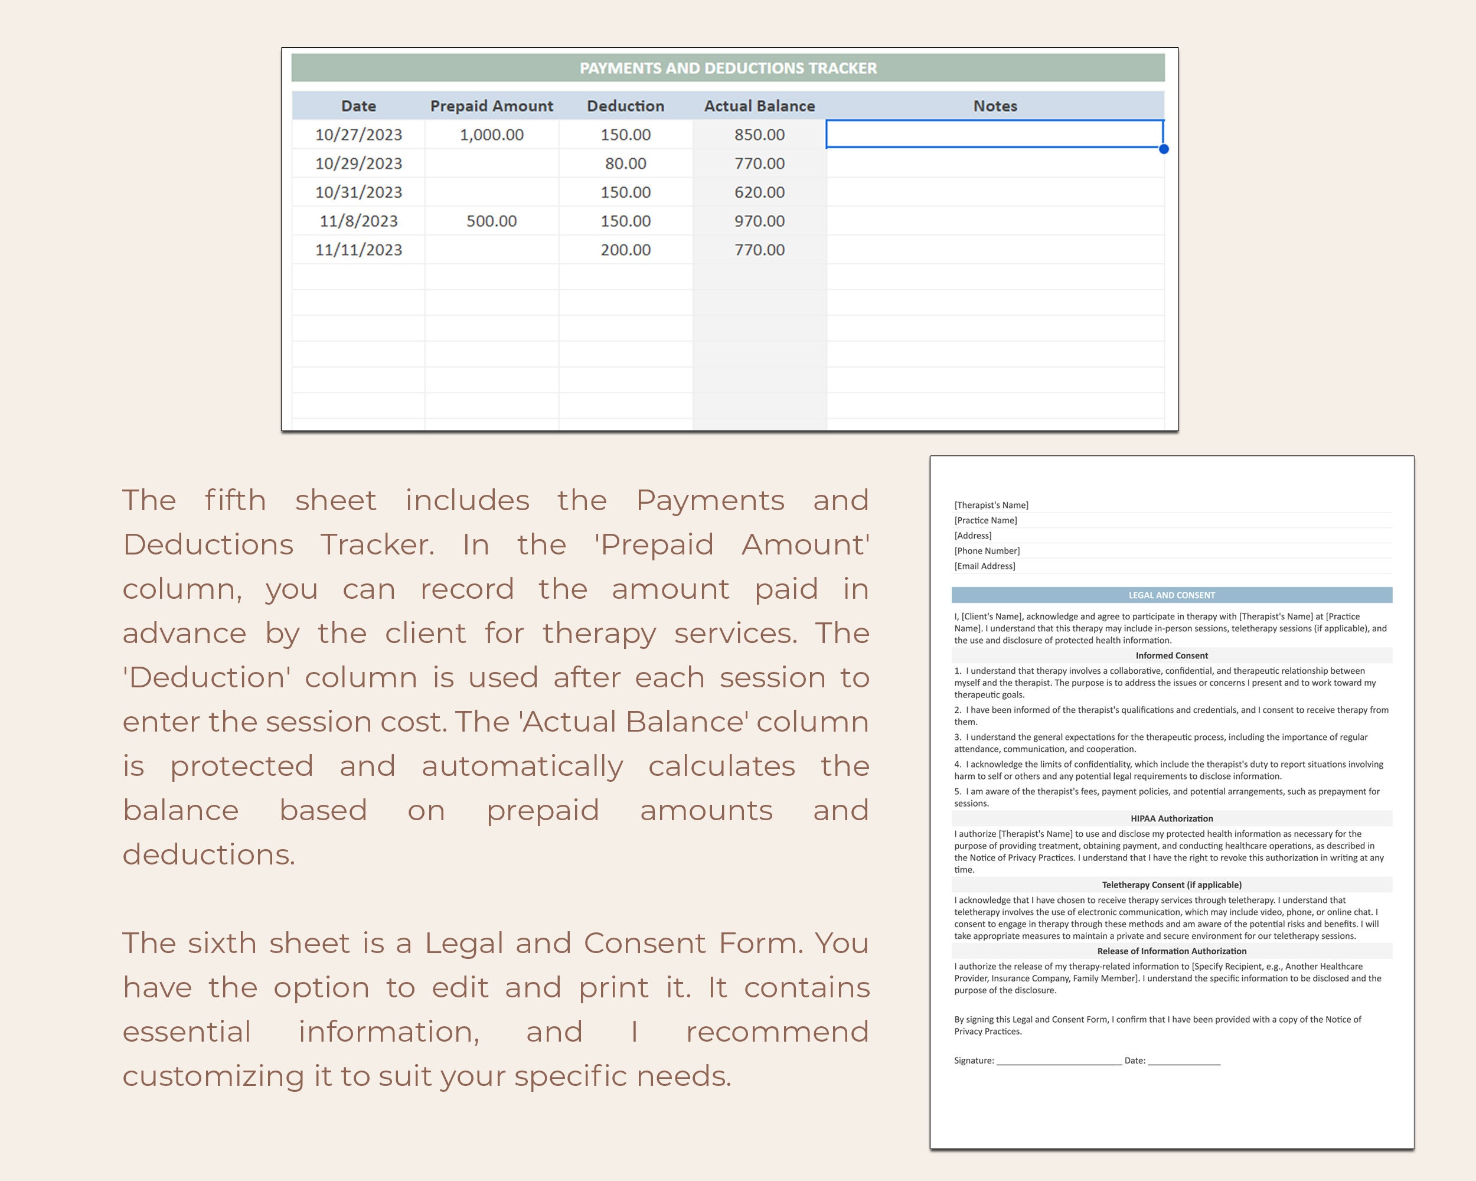Click the [Email Address] placeholder field
This screenshot has height=1181, width=1476.
[986, 566]
